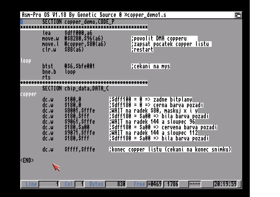Image resolution: width=280 pixels, height=197 pixels.
Task: Click the Col number field in status bar
Action: coord(80,184)
